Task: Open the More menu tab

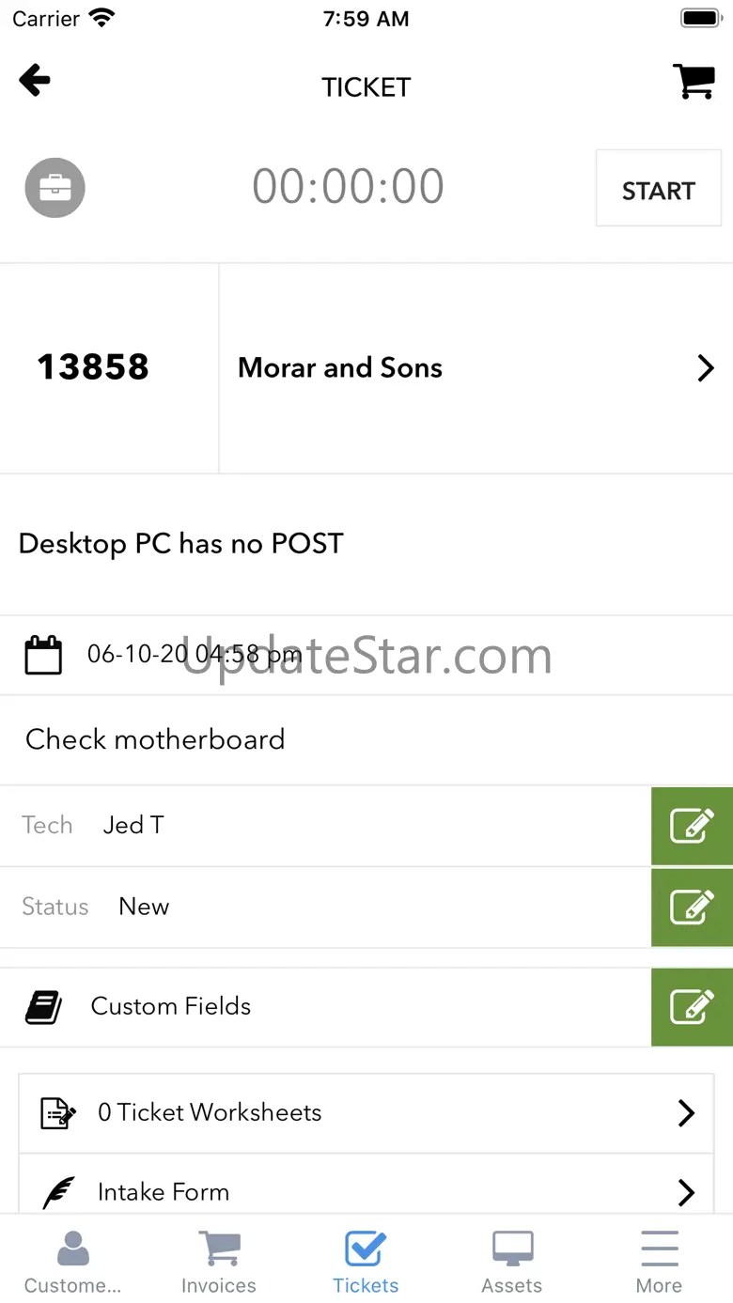Action: click(x=659, y=1262)
